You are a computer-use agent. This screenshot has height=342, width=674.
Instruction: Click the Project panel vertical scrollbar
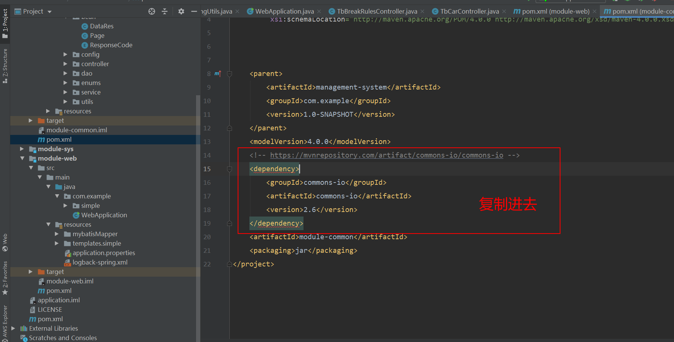pos(198,218)
